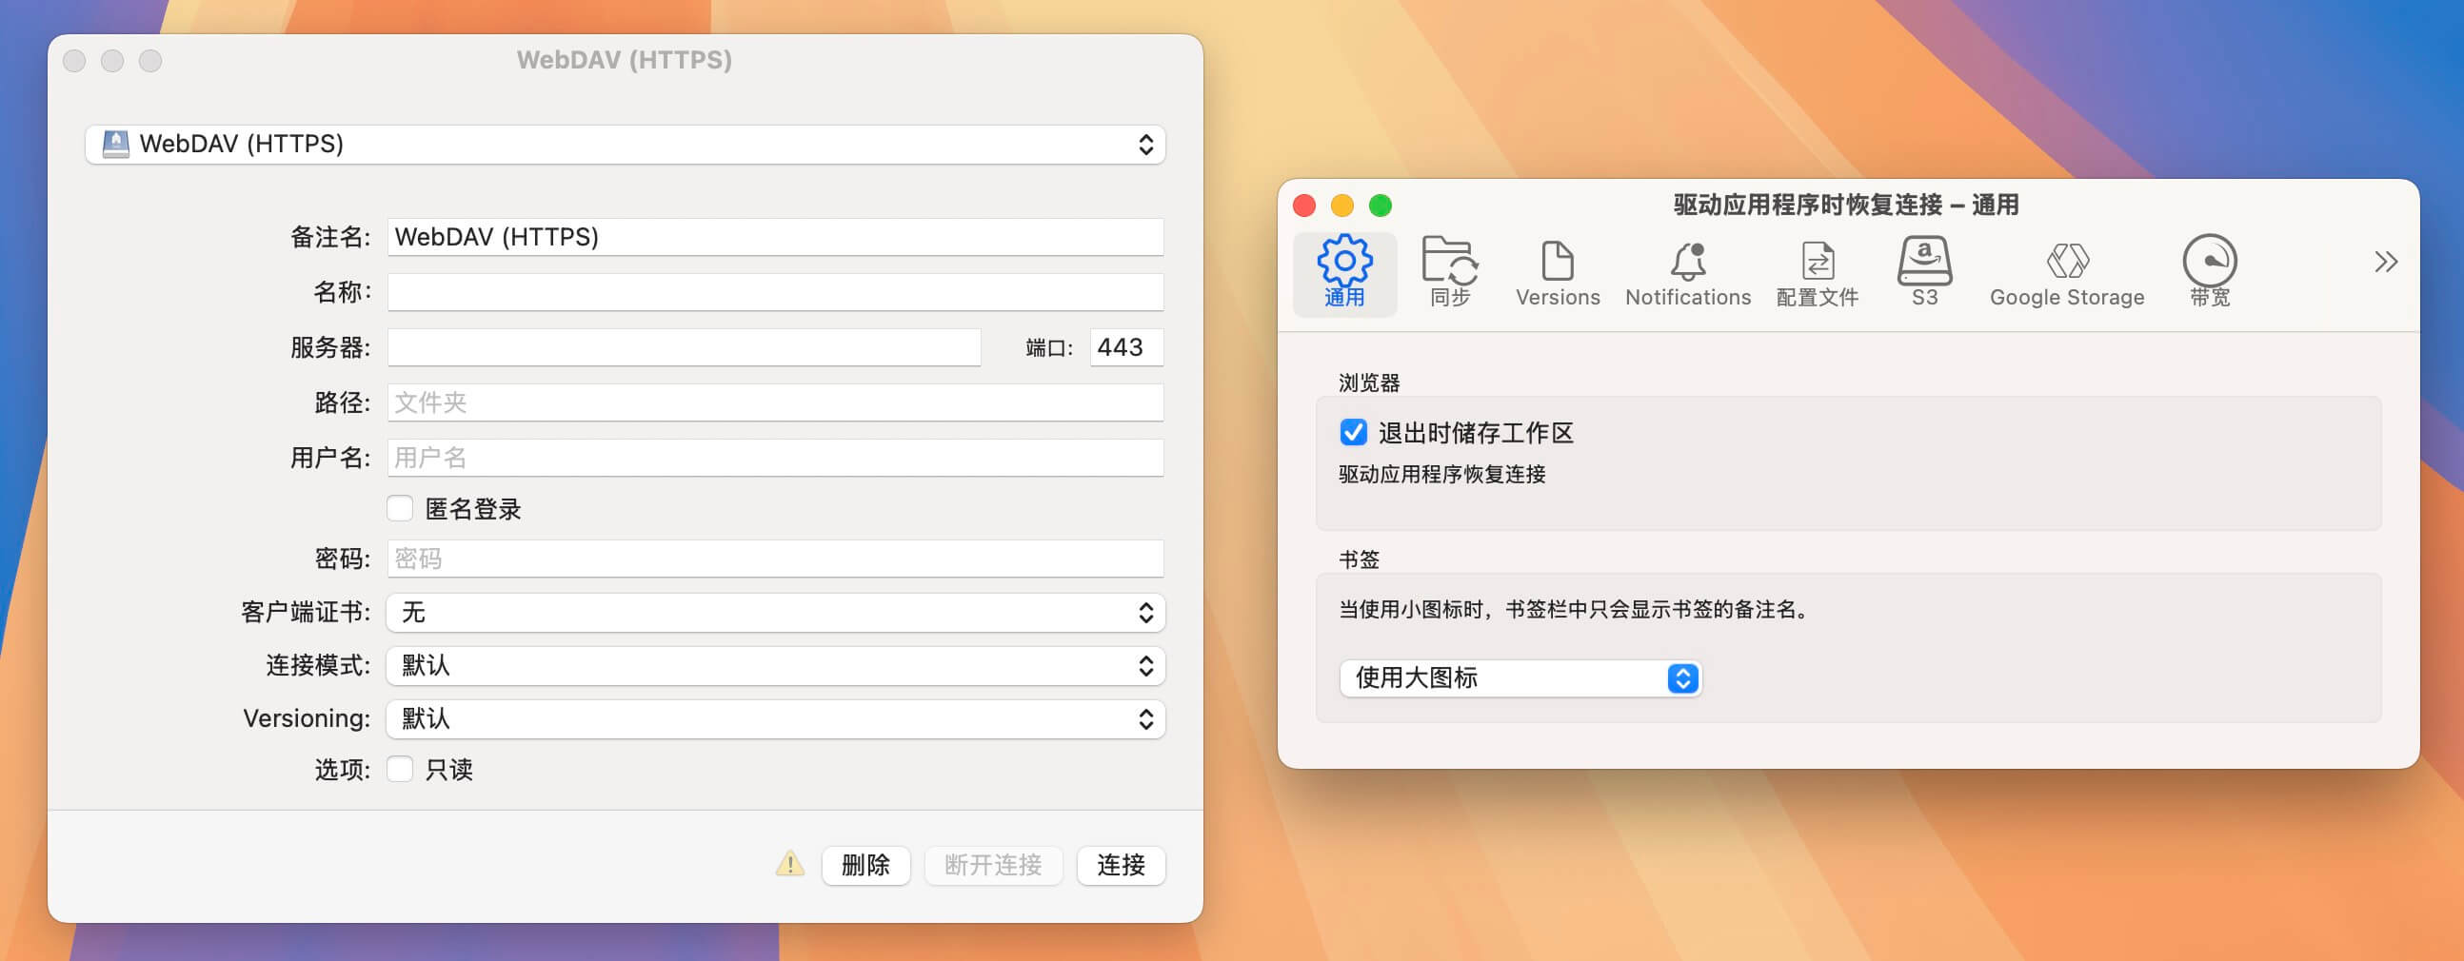Open the Notifications bell icon
This screenshot has height=961, width=2464.
(x=1687, y=271)
